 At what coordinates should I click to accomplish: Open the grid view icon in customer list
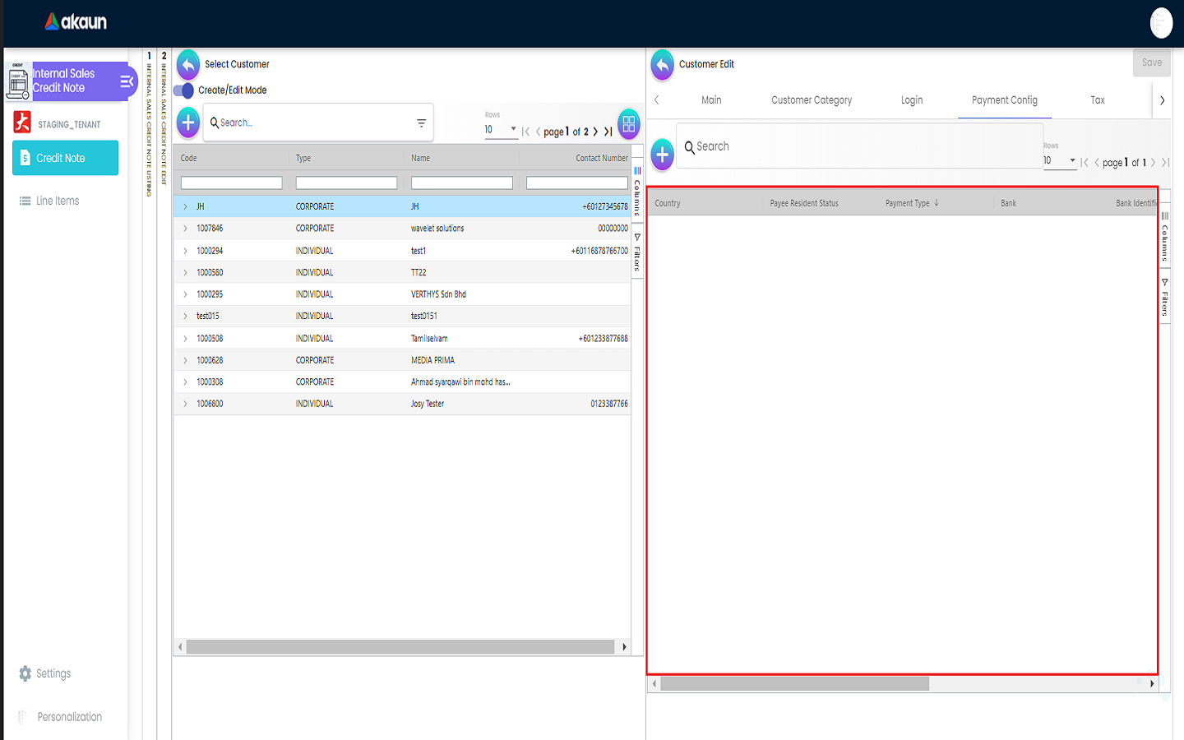click(x=628, y=124)
